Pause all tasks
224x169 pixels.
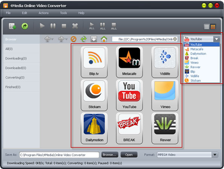point(102,26)
